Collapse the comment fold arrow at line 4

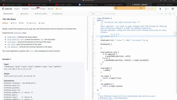click(95, 24)
